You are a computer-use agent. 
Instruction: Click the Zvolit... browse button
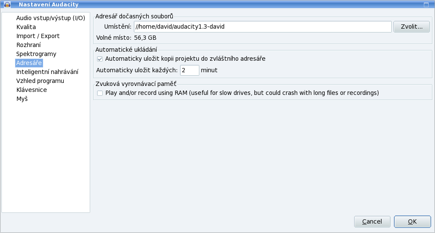(412, 27)
